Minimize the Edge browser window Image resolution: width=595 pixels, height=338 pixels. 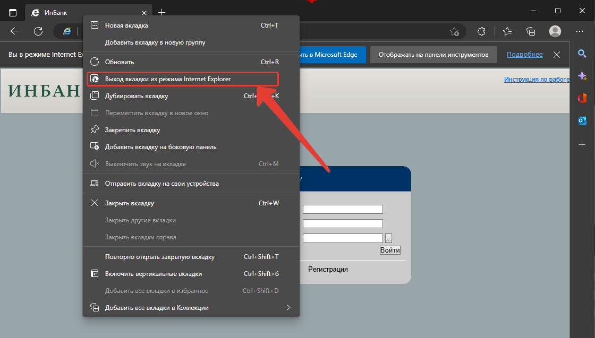click(533, 11)
